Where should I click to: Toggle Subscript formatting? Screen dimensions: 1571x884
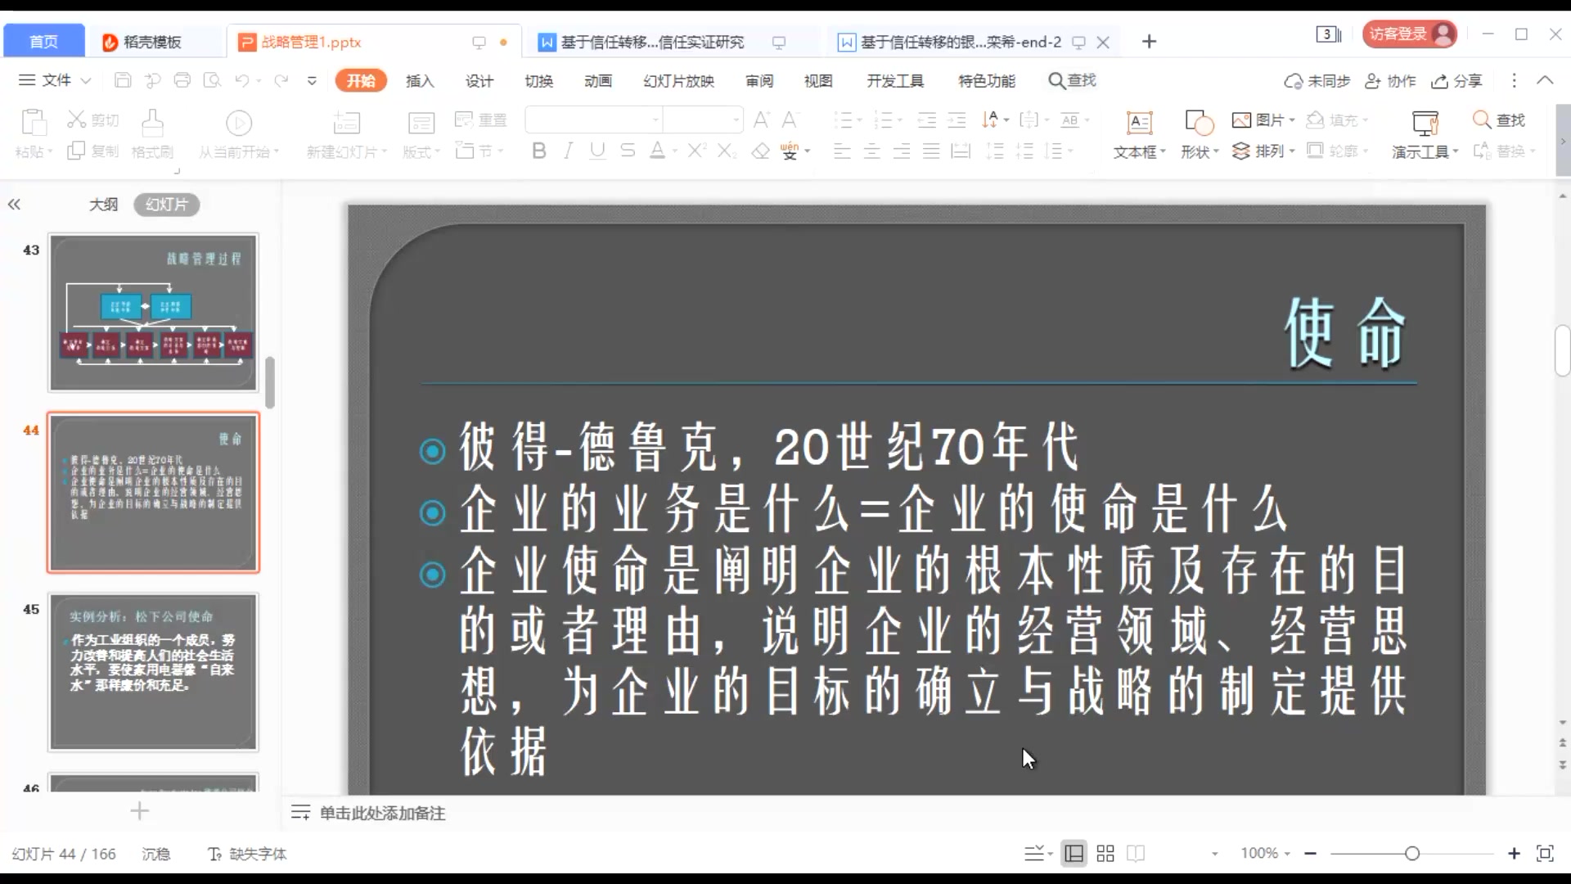727,151
